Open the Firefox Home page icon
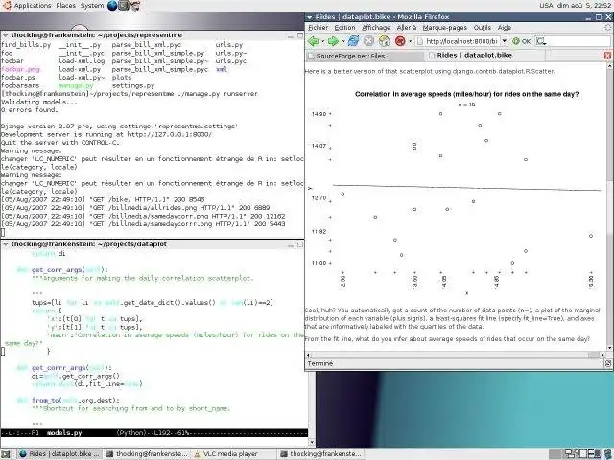The image size is (614, 460). [384, 41]
